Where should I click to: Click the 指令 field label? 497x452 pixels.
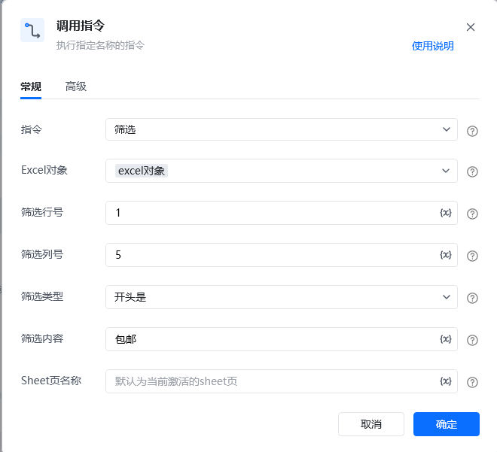32,129
